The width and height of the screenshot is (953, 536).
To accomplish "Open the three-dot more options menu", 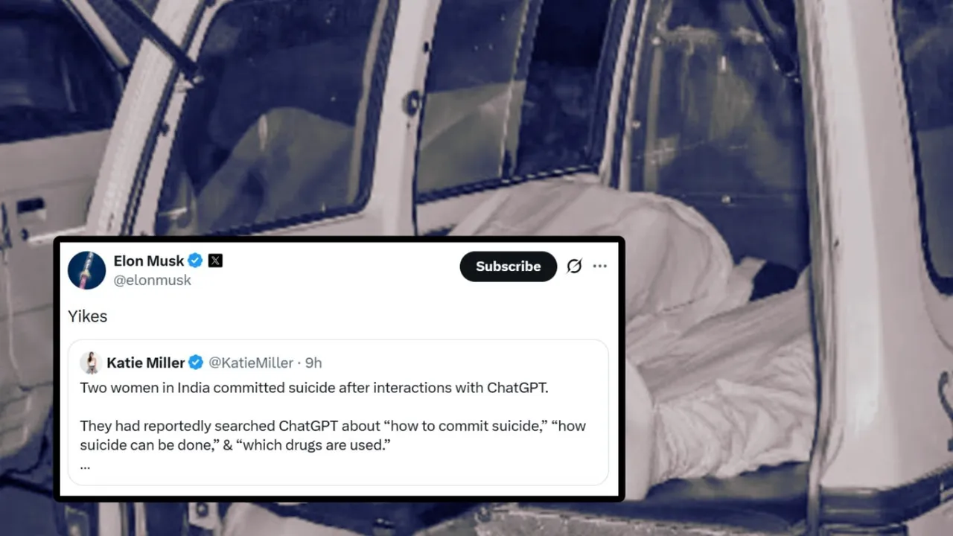I will coord(600,267).
